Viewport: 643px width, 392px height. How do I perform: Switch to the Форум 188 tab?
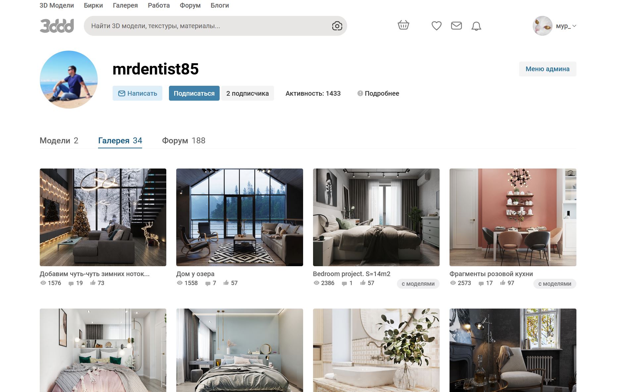tap(184, 141)
